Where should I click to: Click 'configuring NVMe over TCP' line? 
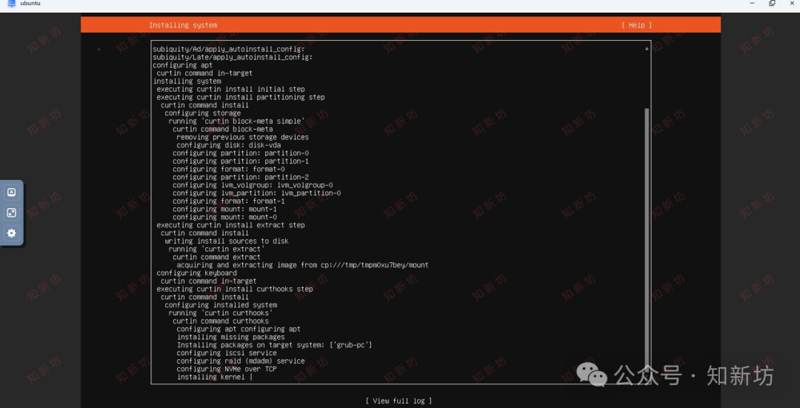coord(227,369)
